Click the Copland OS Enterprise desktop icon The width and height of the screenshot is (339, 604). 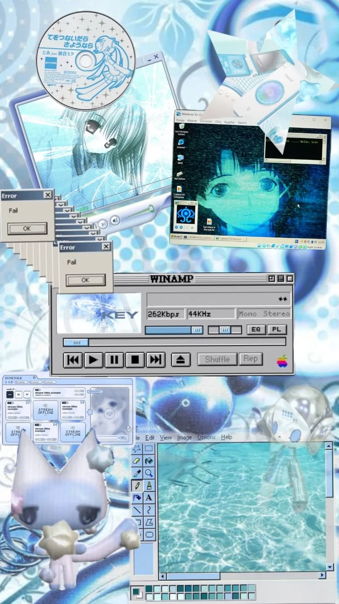(179, 192)
